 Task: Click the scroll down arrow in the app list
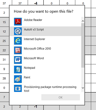click(83, 88)
